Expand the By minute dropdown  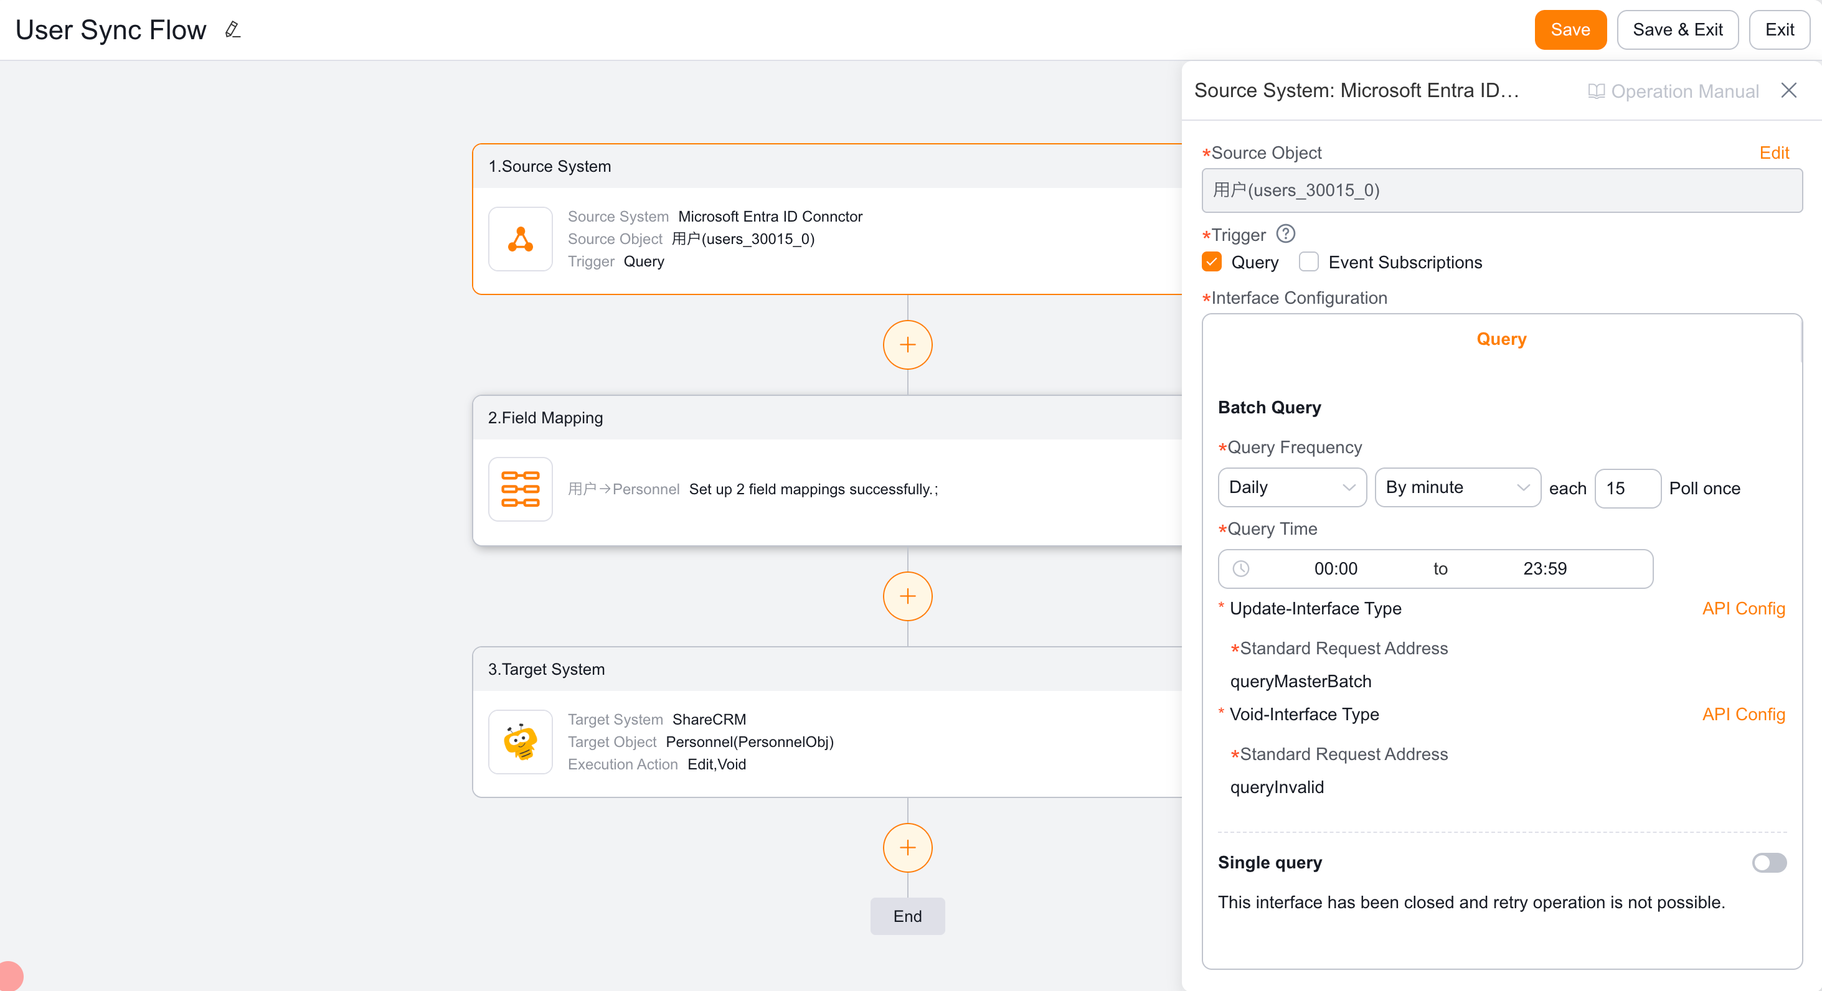1457,488
